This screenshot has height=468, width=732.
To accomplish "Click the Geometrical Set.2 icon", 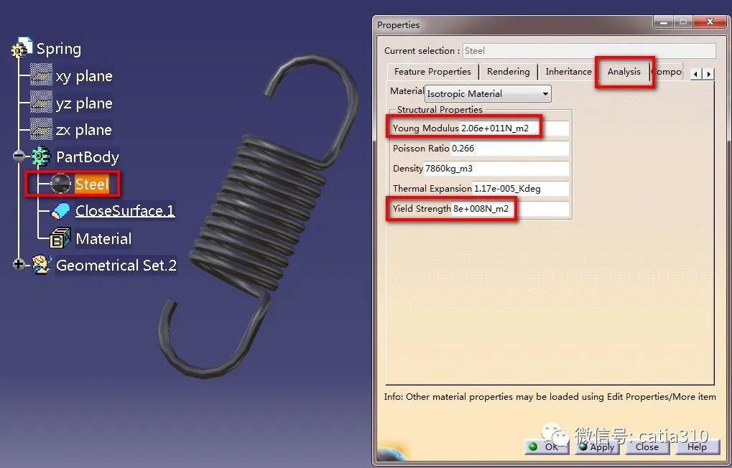I will 41,266.
